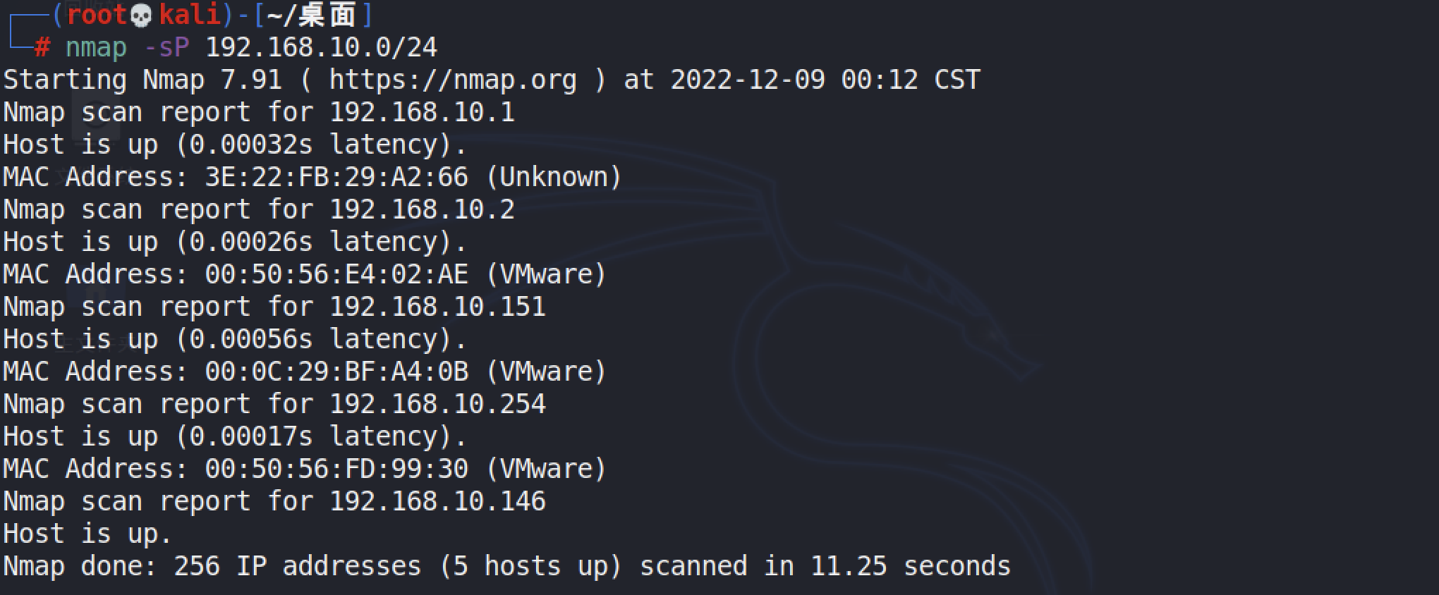Click the 192.168.10.0/24 scan target
The image size is (1439, 595).
click(321, 47)
